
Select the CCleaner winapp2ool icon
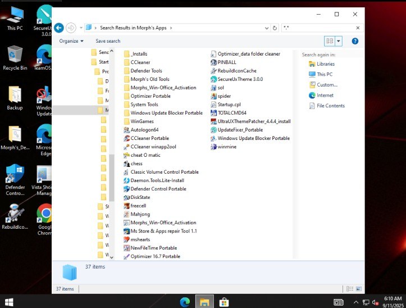click(126, 147)
